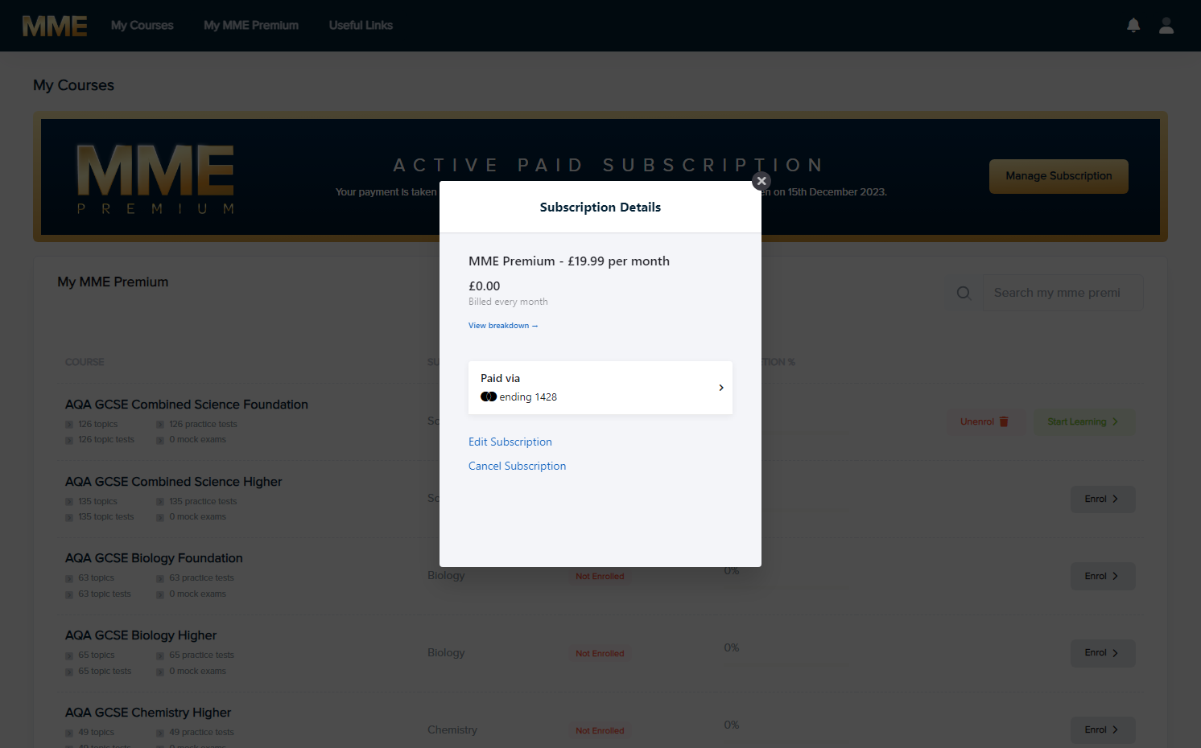
Task: Enrol in AQA GCSE Biology Higher
Action: 1103,653
